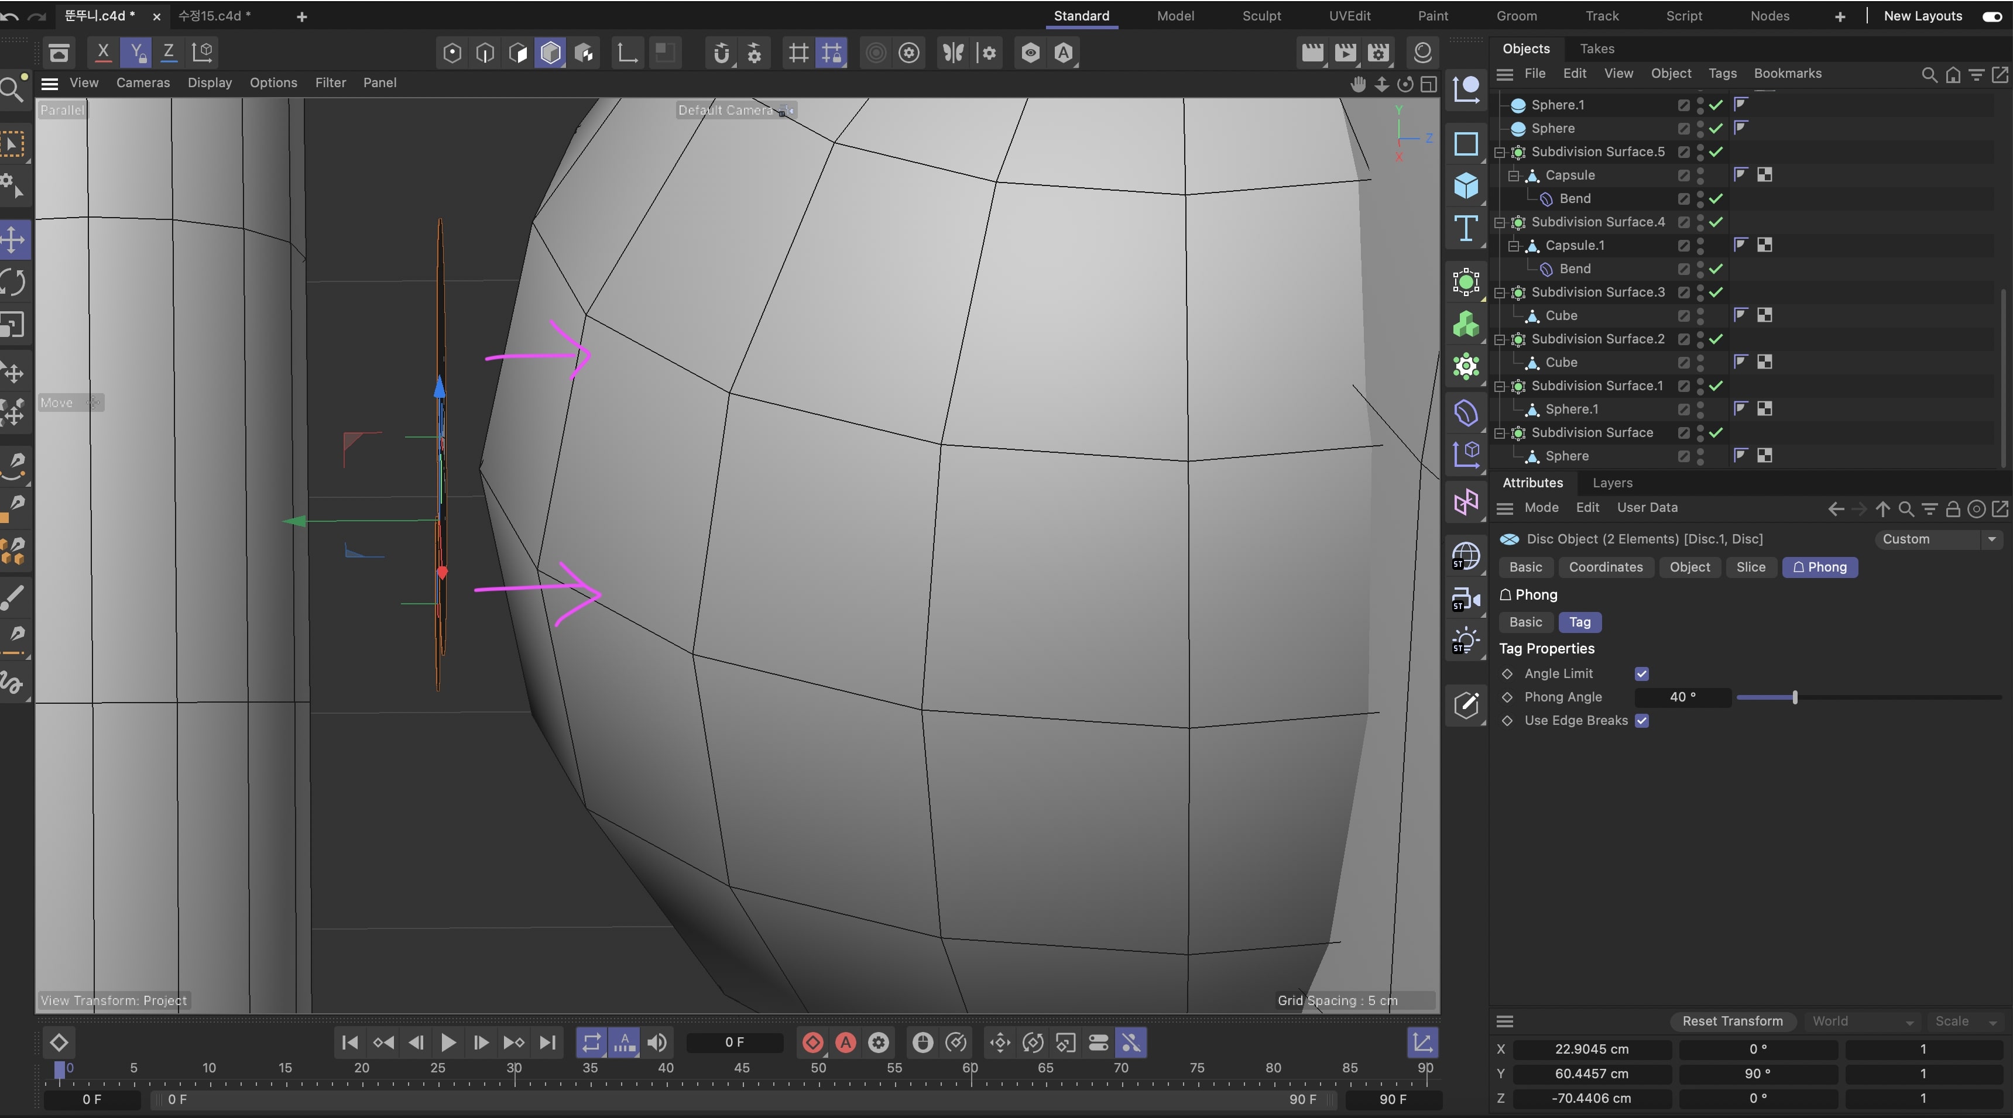Screen dimensions: 2013x1118
Task: Switch to the Sculpt layout tab
Action: pos(1261,16)
